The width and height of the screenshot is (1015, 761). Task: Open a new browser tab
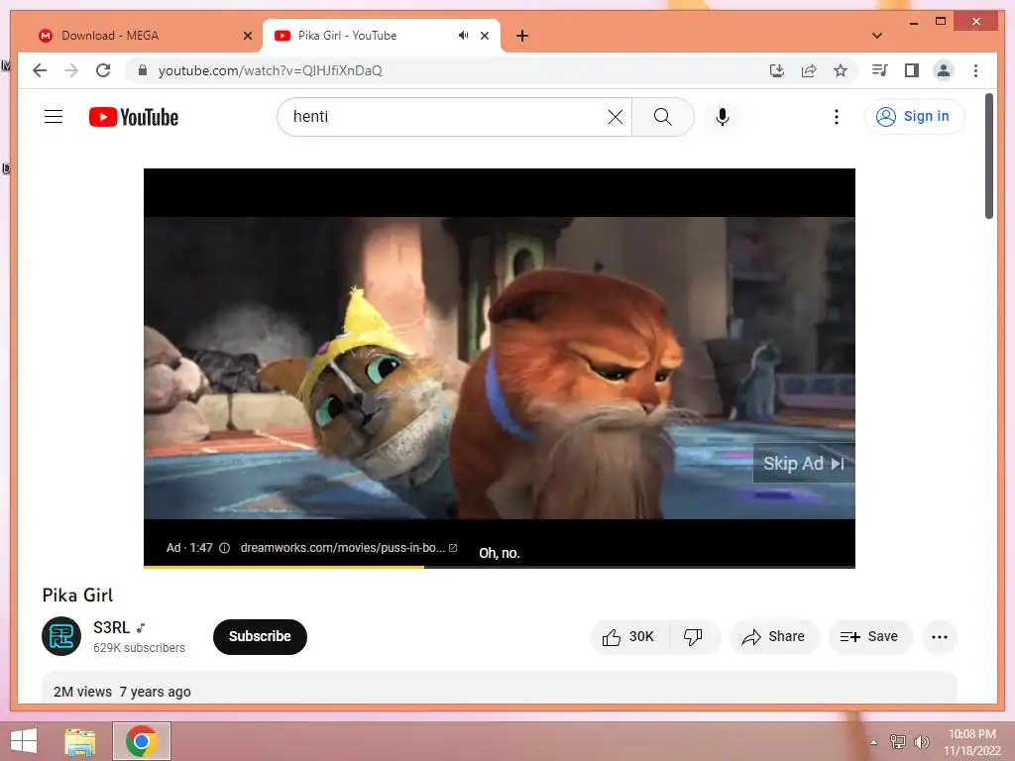click(x=521, y=36)
